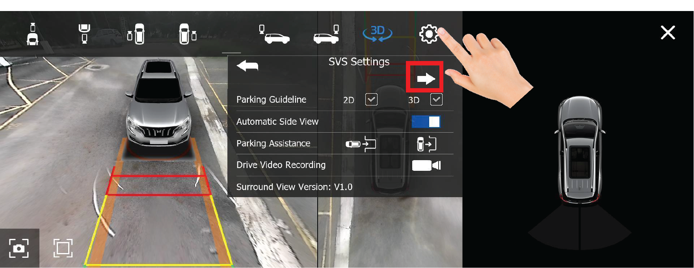Close the surround view screen
Image resolution: width=694 pixels, height=268 pixels.
pyautogui.click(x=668, y=33)
